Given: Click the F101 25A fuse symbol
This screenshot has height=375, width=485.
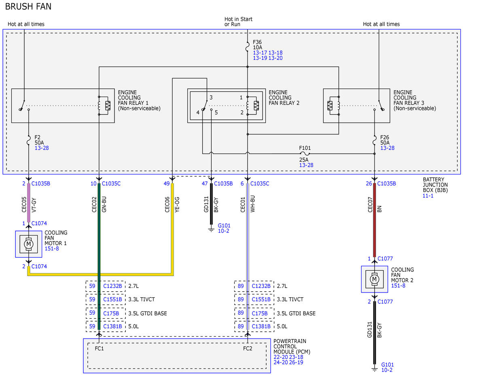Looking at the screenshot, I should (305, 153).
